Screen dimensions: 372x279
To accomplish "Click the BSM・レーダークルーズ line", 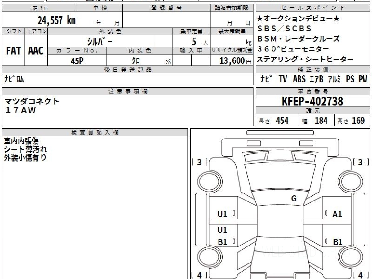I will coord(299,39).
